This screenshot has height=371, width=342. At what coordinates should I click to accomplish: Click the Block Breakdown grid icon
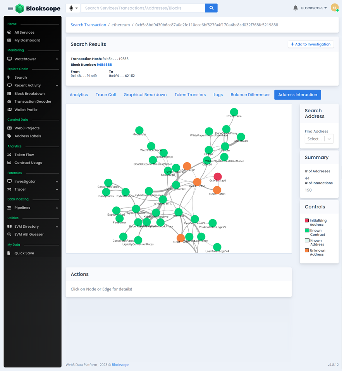(x=9, y=93)
